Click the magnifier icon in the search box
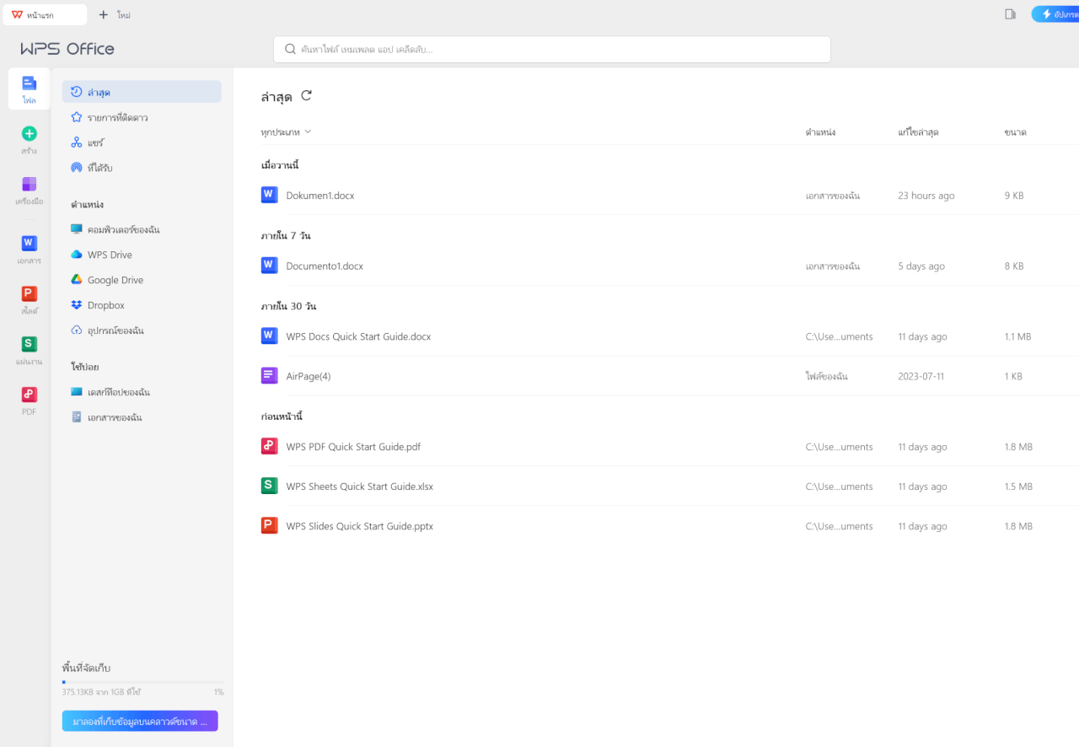 [x=290, y=50]
